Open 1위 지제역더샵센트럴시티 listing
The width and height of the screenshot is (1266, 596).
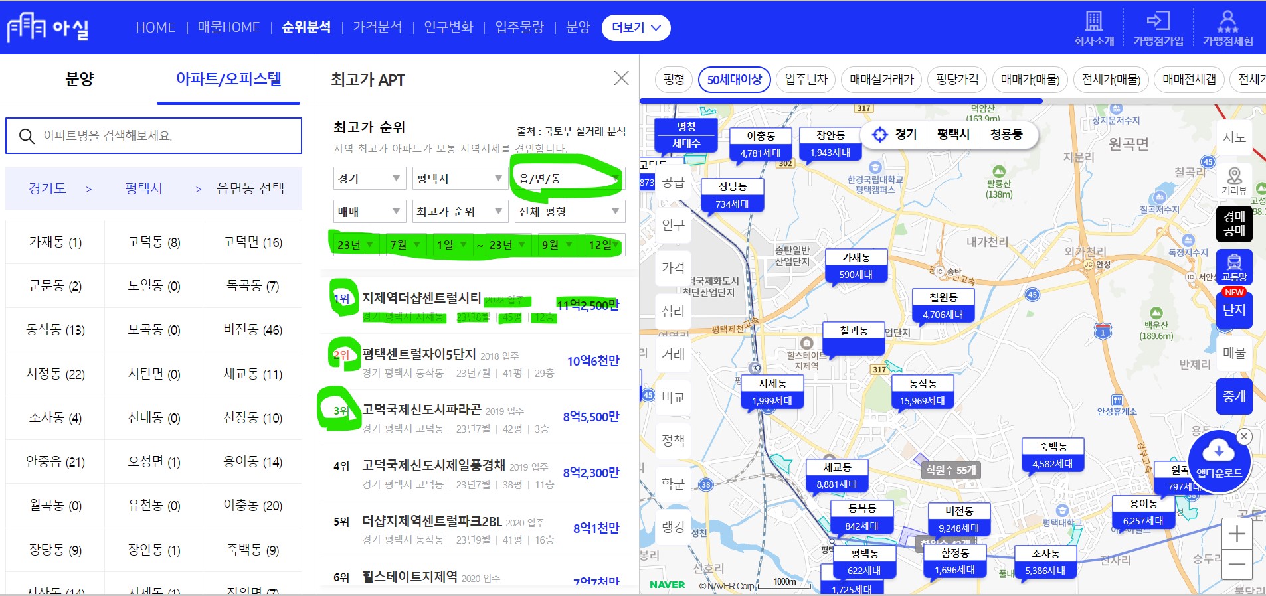476,306
